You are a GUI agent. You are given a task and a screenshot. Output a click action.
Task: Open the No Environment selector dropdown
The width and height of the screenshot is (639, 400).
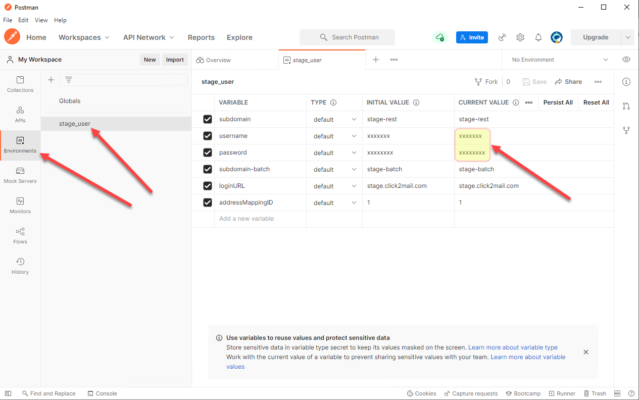coord(559,60)
